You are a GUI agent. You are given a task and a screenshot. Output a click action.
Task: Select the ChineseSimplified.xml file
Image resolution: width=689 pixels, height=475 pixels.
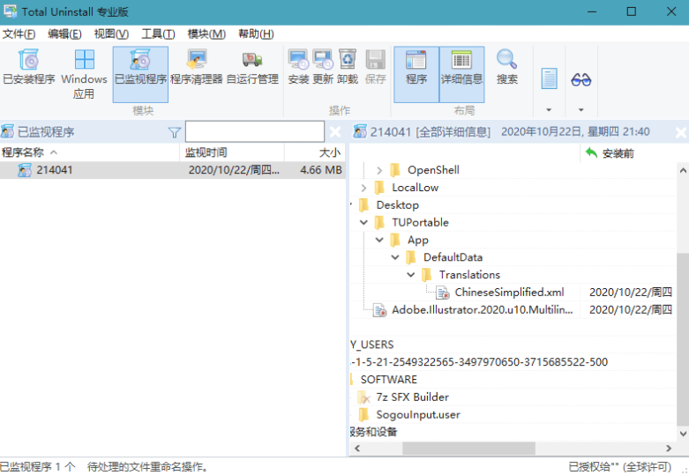click(509, 292)
